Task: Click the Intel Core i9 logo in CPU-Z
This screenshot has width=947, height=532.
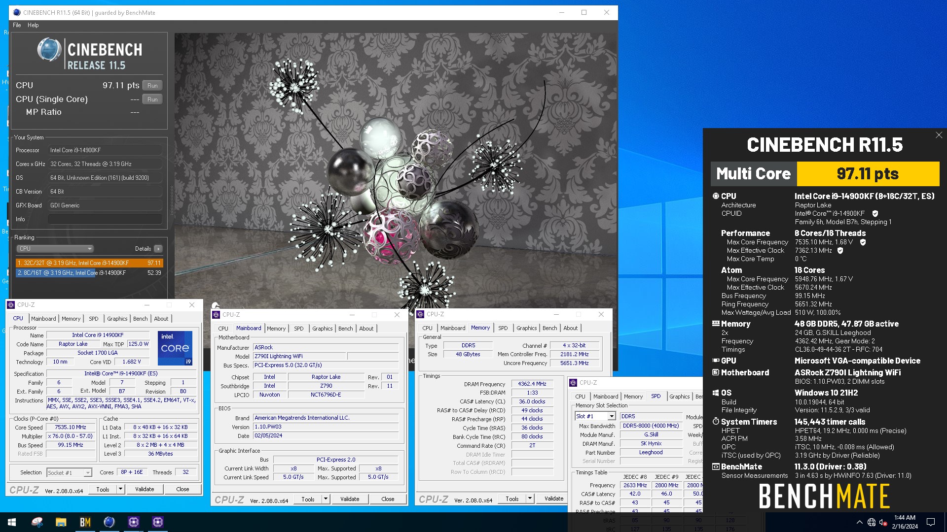Action: click(175, 348)
